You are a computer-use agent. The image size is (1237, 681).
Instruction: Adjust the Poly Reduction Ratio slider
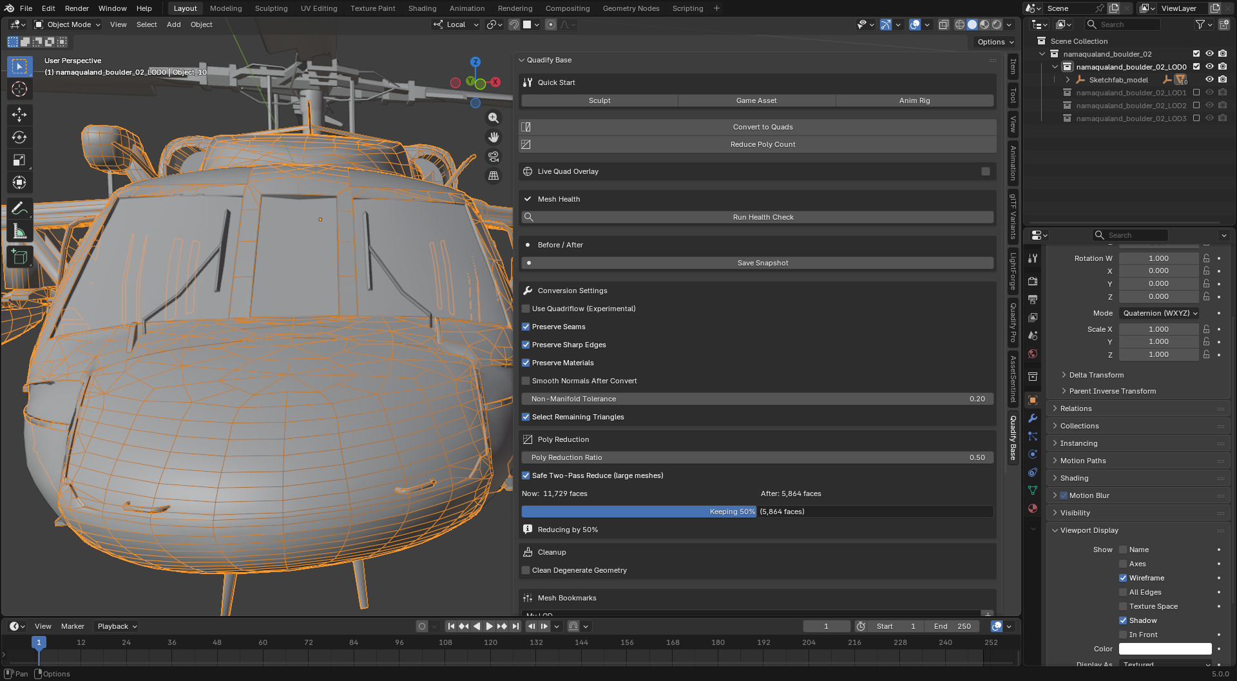pyautogui.click(x=758, y=457)
